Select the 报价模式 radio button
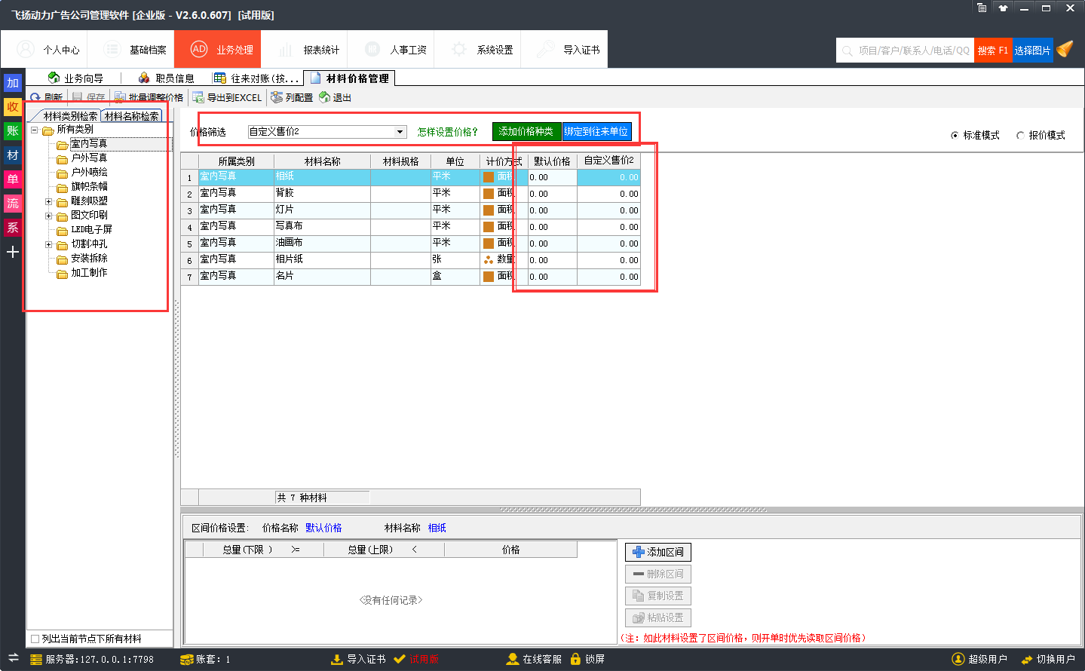 [1021, 136]
